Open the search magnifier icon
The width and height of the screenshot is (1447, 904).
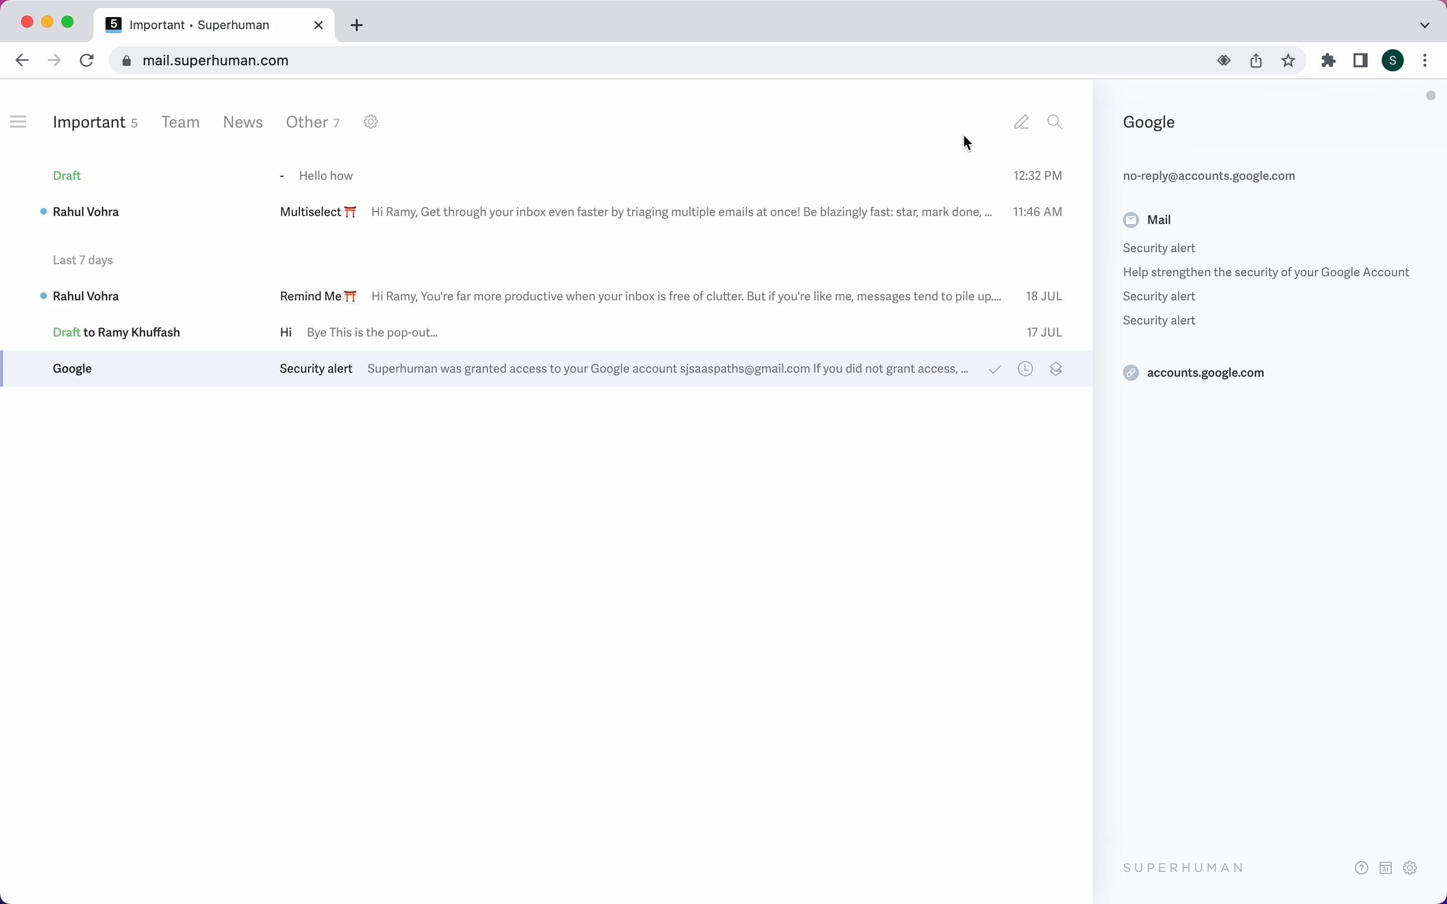coord(1055,122)
